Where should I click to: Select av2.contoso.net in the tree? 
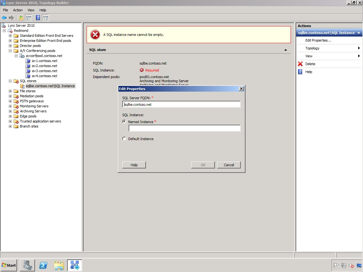pyautogui.click(x=44, y=66)
